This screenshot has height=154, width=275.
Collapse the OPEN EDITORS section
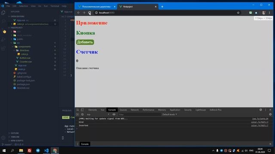click(x=17, y=16)
